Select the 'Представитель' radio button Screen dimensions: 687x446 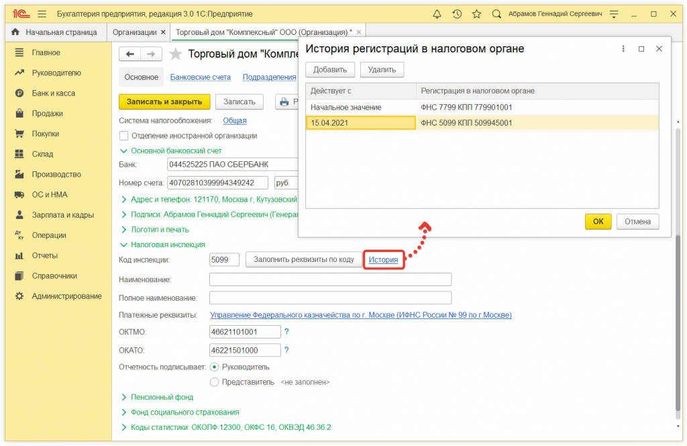click(215, 382)
